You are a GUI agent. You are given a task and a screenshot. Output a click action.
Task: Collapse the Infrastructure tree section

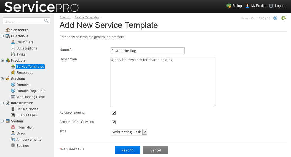[2, 103]
